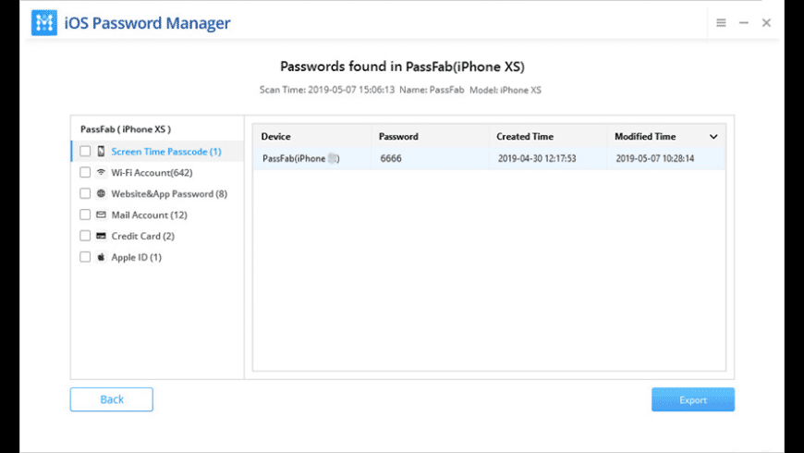Click the Wi-Fi Account signal icon

click(101, 173)
